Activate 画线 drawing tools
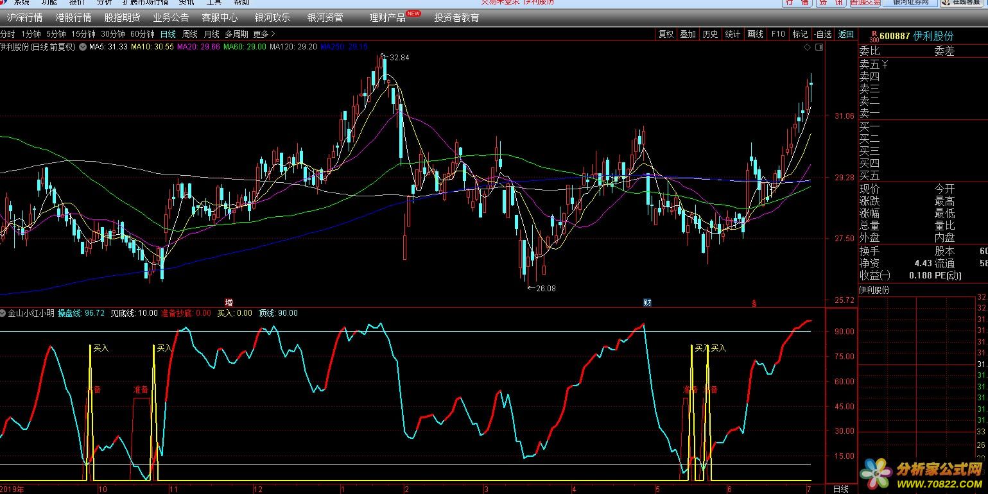The height and width of the screenshot is (494, 988). [x=756, y=34]
